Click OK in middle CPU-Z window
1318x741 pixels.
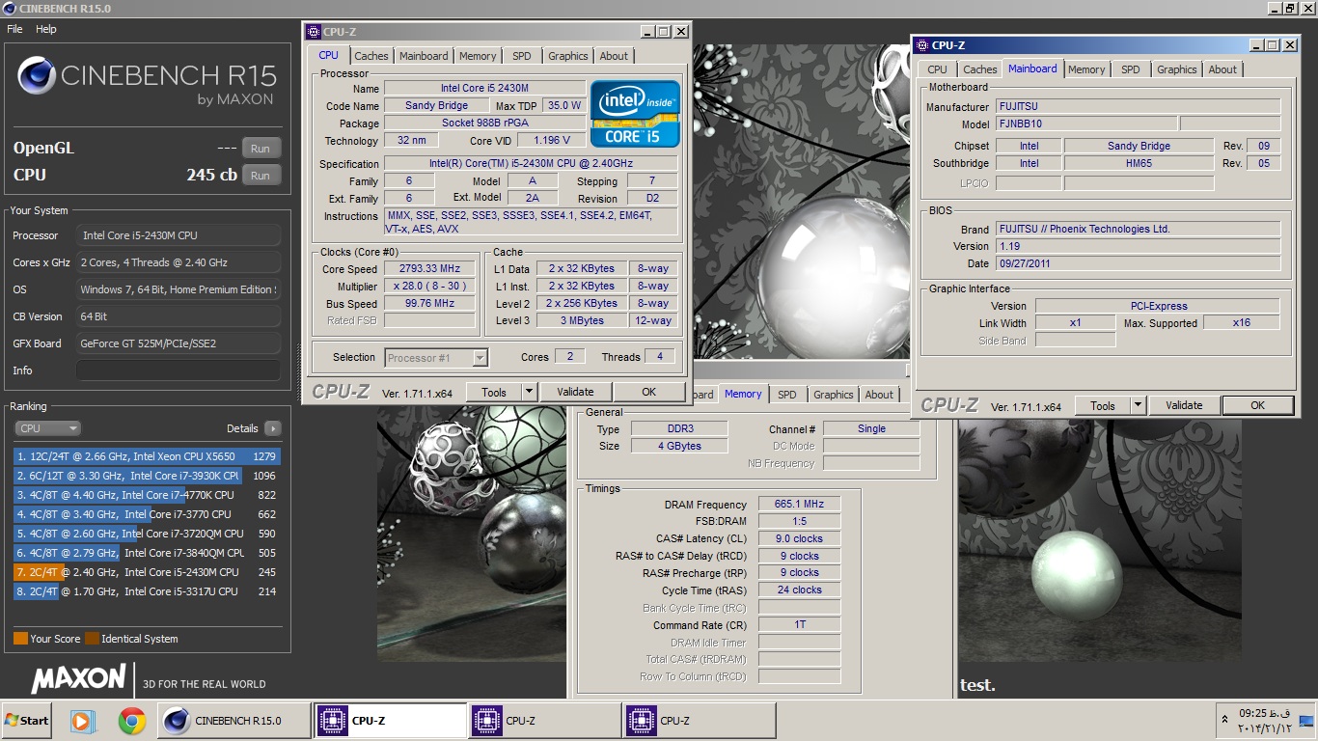pos(648,392)
